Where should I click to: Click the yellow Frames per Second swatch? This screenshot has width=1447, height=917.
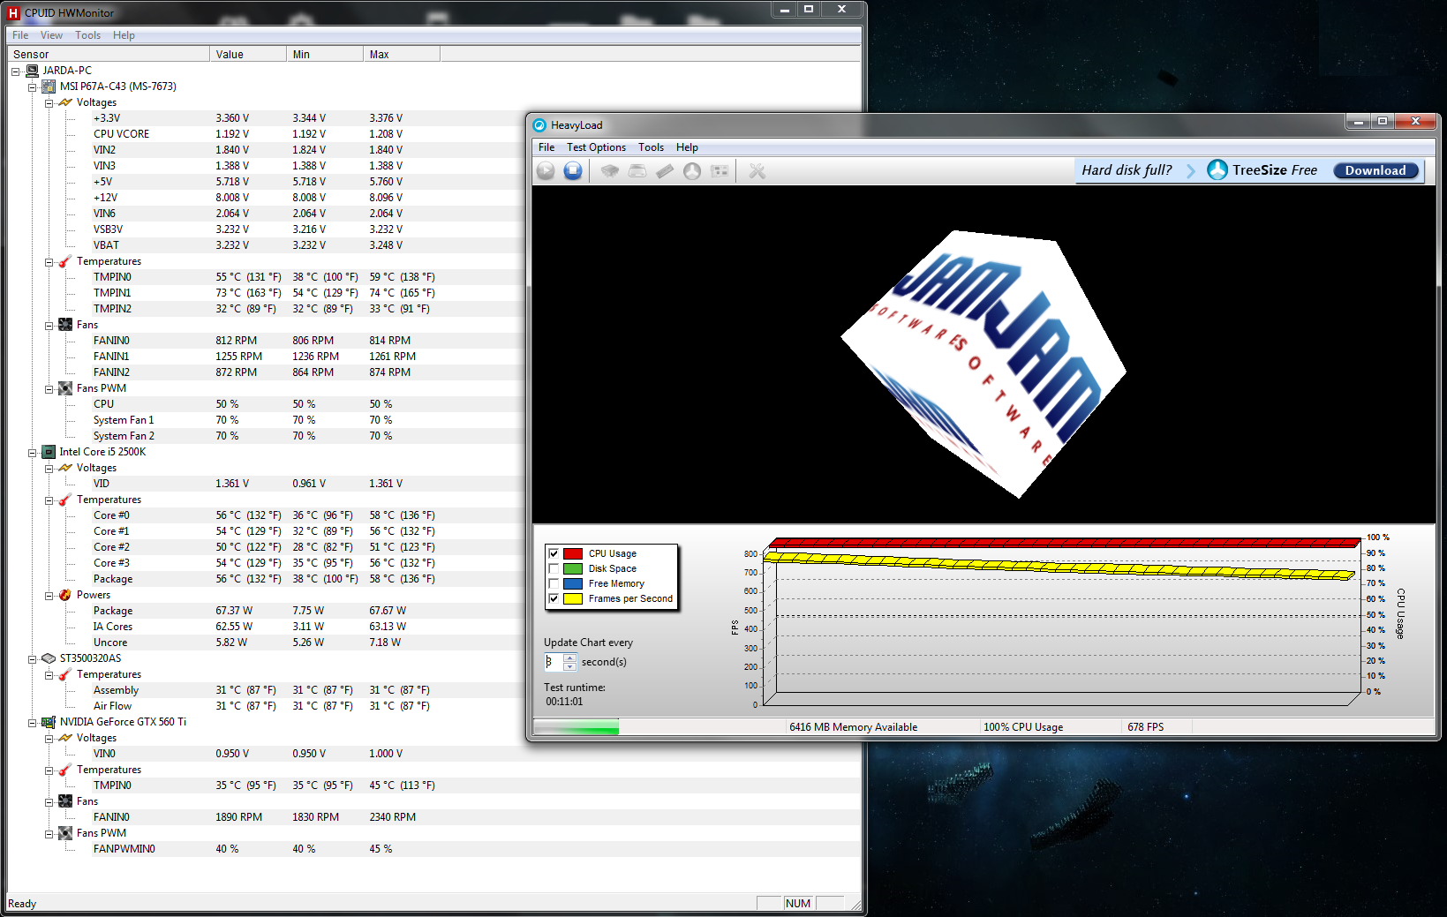(572, 598)
